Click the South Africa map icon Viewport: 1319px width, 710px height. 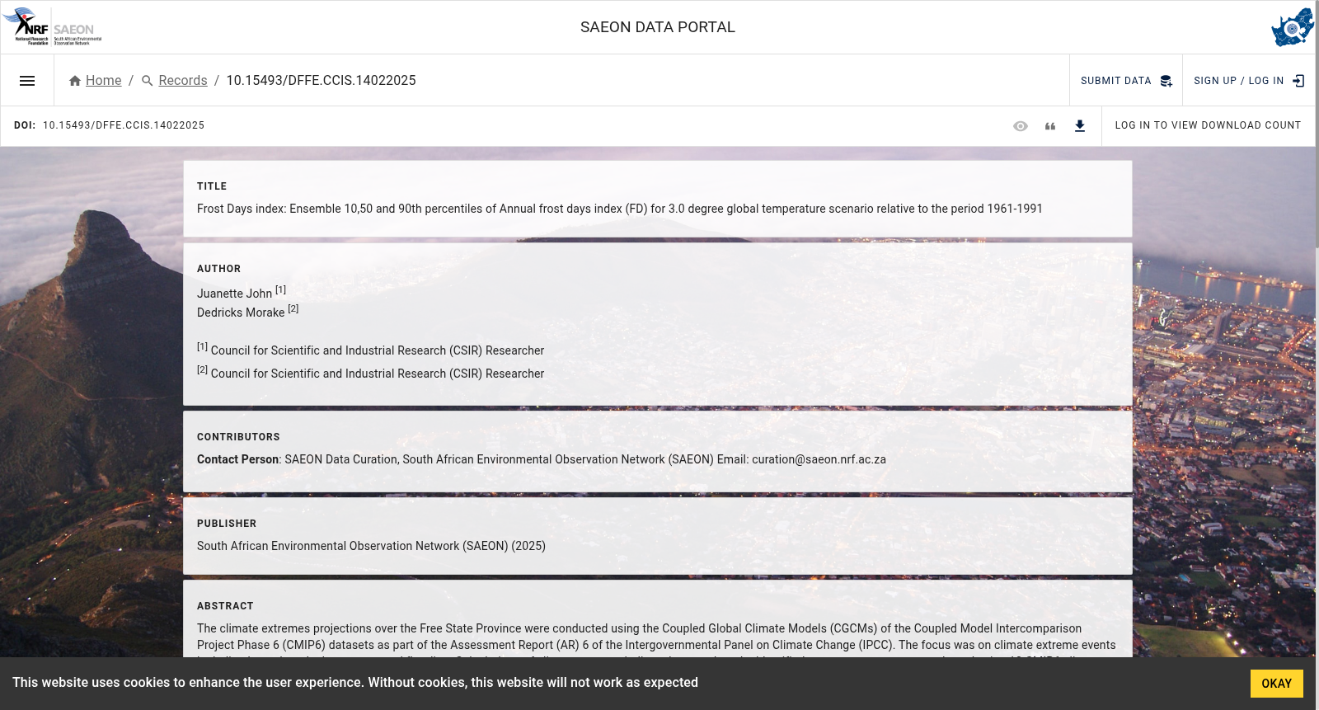(1293, 27)
